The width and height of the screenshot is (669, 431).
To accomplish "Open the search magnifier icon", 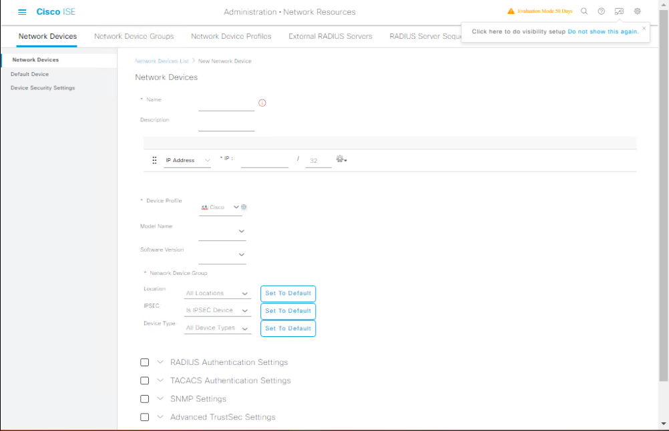I will point(584,11).
